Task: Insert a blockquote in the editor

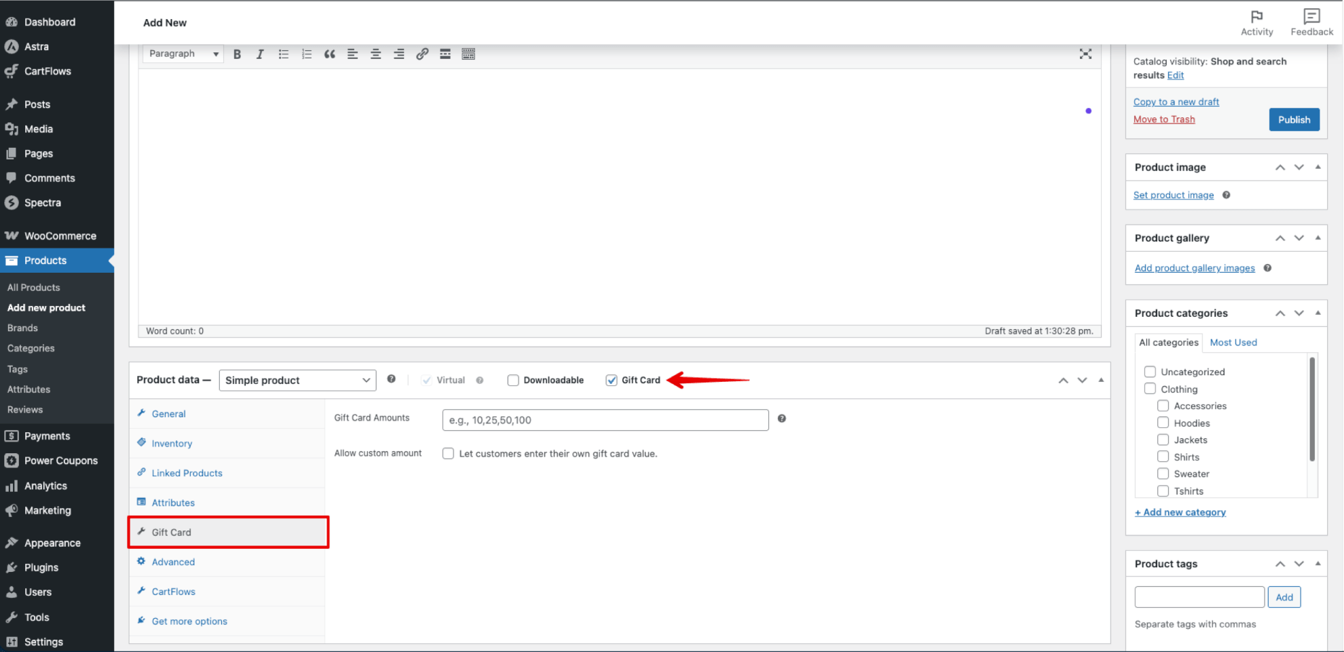Action: click(329, 54)
